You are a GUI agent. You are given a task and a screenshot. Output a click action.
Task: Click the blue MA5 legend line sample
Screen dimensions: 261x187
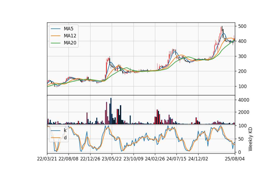tap(55, 29)
